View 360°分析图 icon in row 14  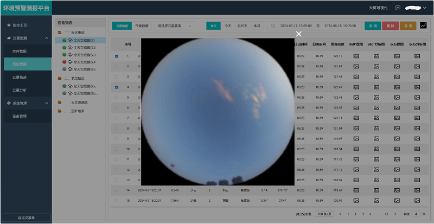(376, 190)
